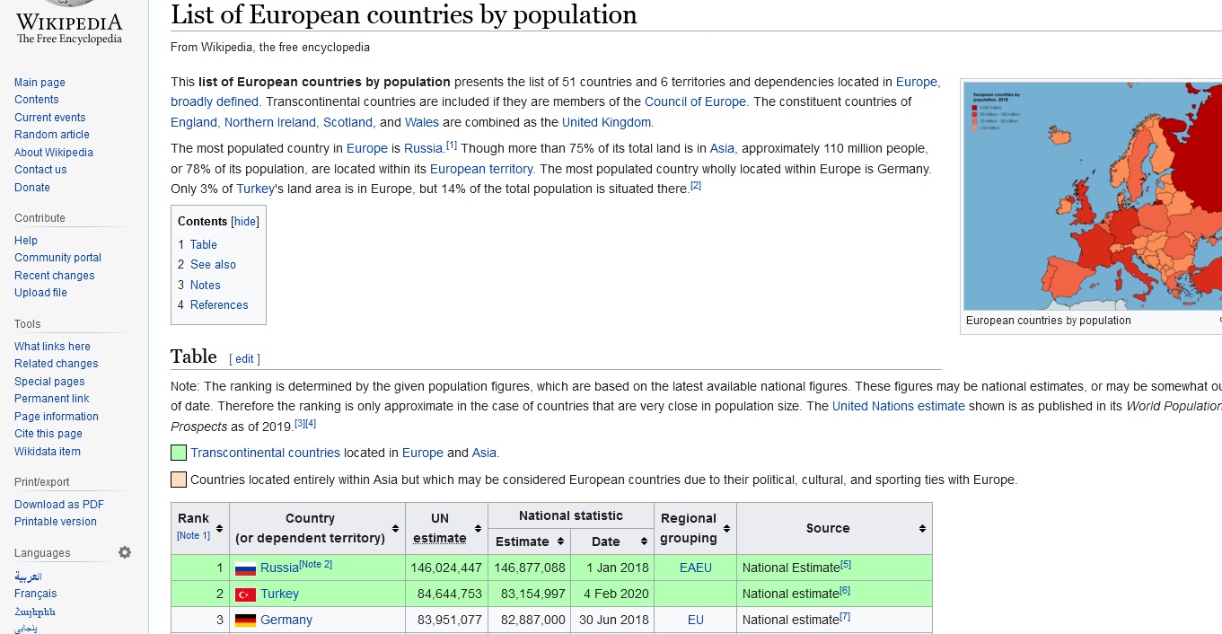
Task: Open Help sidebar link
Action: 26,241
